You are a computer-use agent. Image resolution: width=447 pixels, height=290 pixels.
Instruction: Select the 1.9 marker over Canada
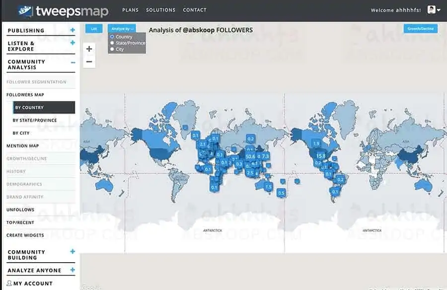tap(316, 144)
